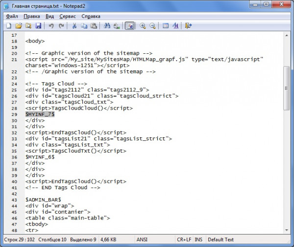294x247 pixels.
Task: Open the Правка menu
Action: (x=32, y=17)
